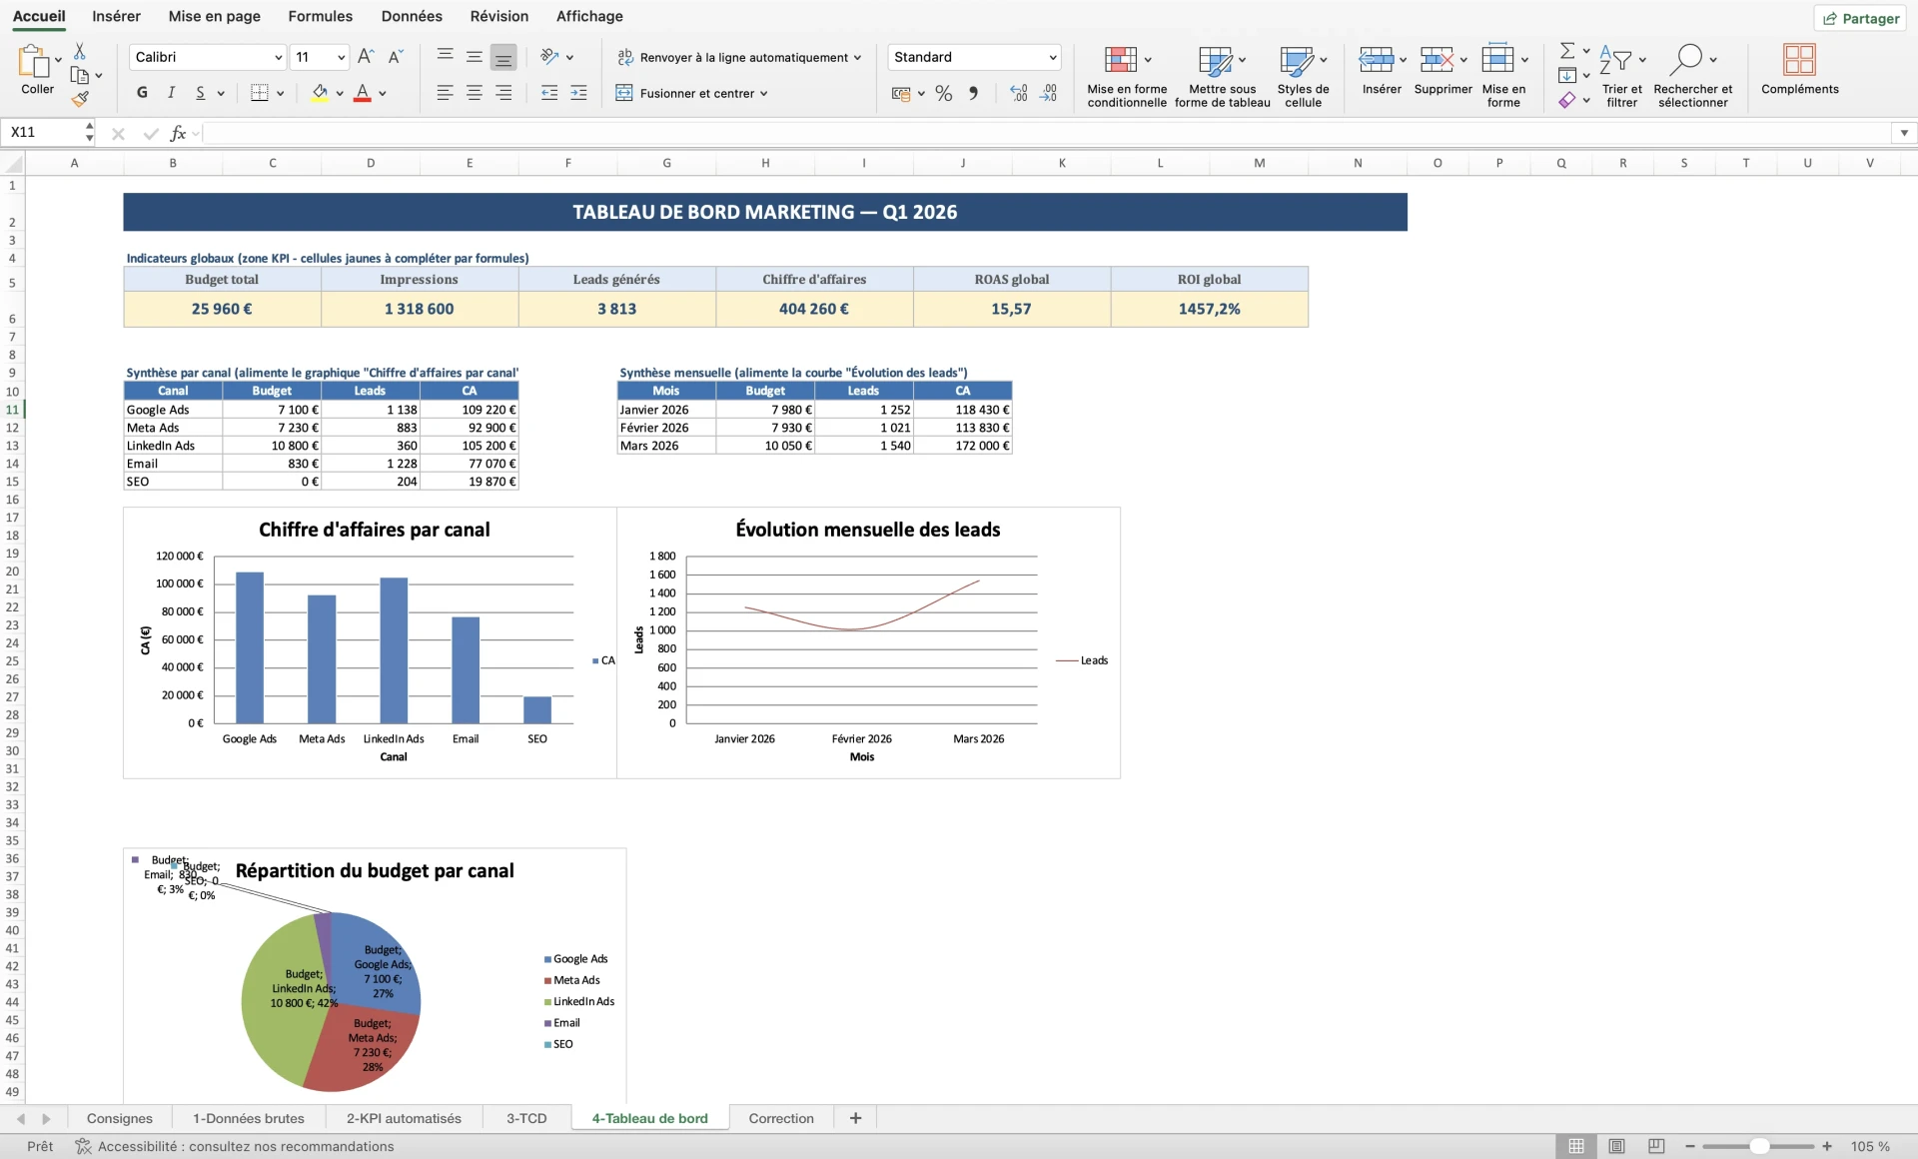1918x1159 pixels.
Task: Click the Format Painter brush icon
Action: click(x=80, y=99)
